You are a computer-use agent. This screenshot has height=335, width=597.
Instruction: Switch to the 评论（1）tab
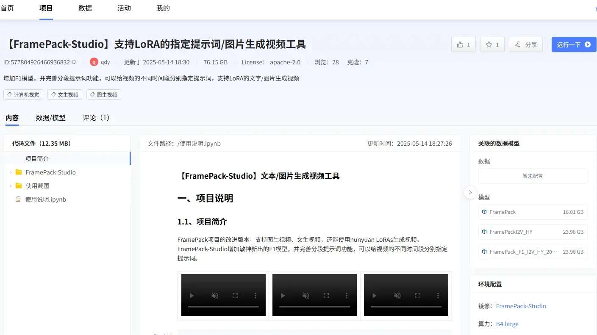[x=96, y=118]
